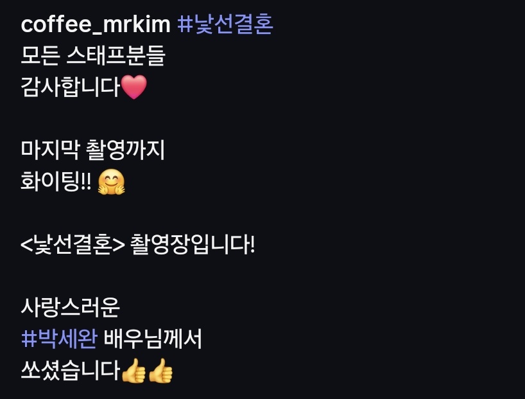This screenshot has height=399, width=525.
Task: Open the #박세완 hashtag link
Action: click(59, 339)
